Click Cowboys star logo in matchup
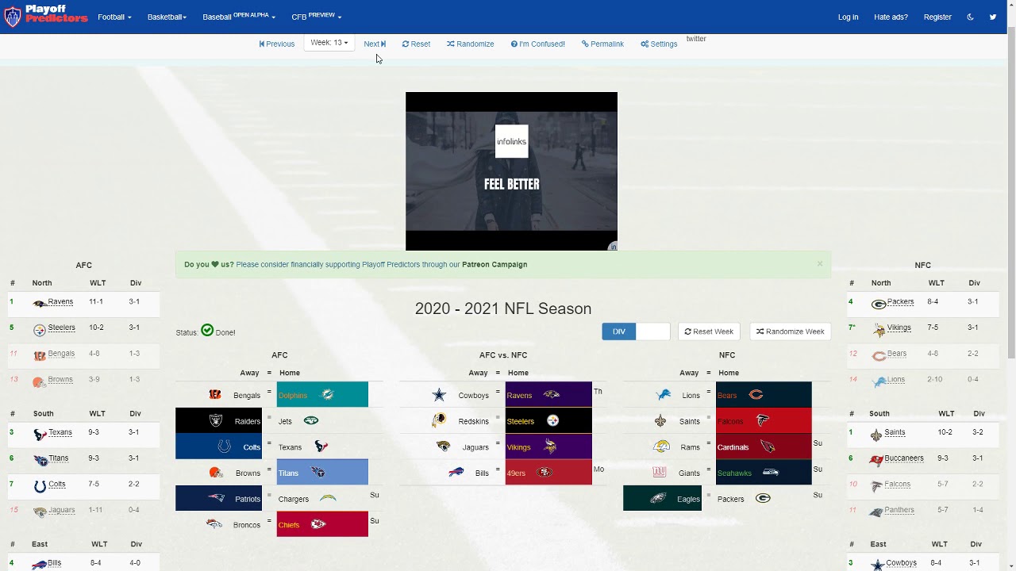This screenshot has width=1016, height=571. click(439, 395)
